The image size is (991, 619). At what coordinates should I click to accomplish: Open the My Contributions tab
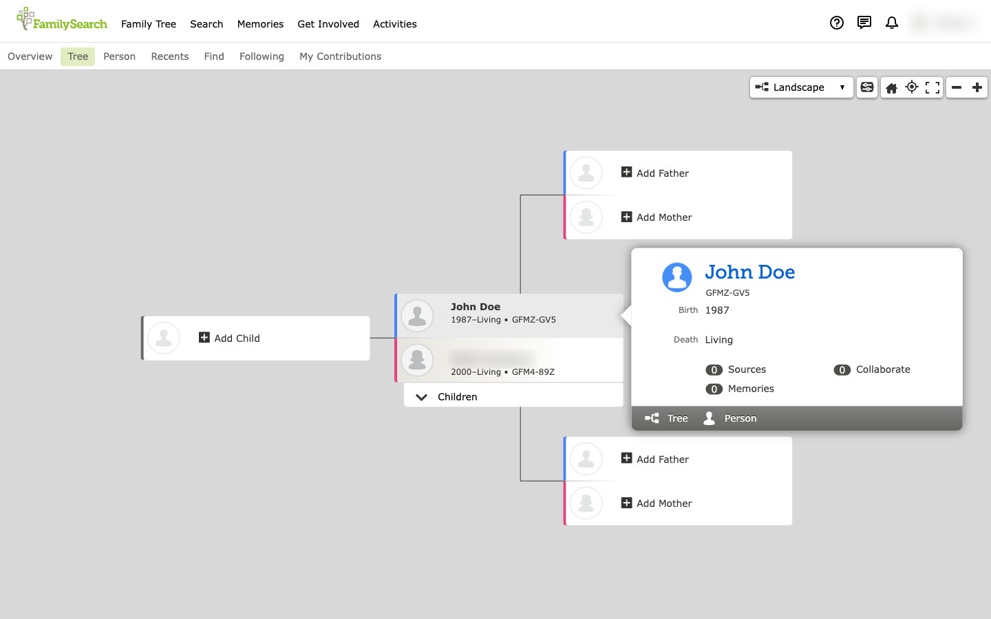tap(340, 56)
